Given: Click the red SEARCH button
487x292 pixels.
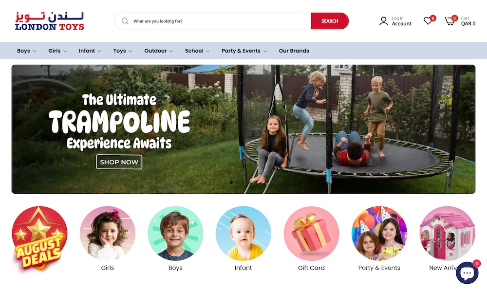Looking at the screenshot, I should pos(330,21).
